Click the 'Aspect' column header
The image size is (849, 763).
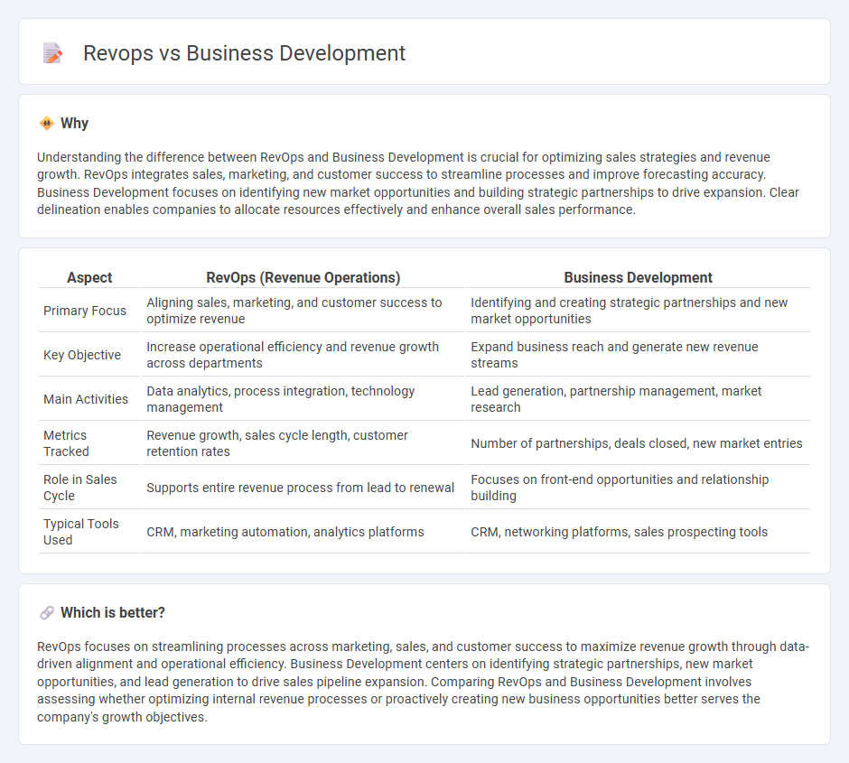click(89, 277)
